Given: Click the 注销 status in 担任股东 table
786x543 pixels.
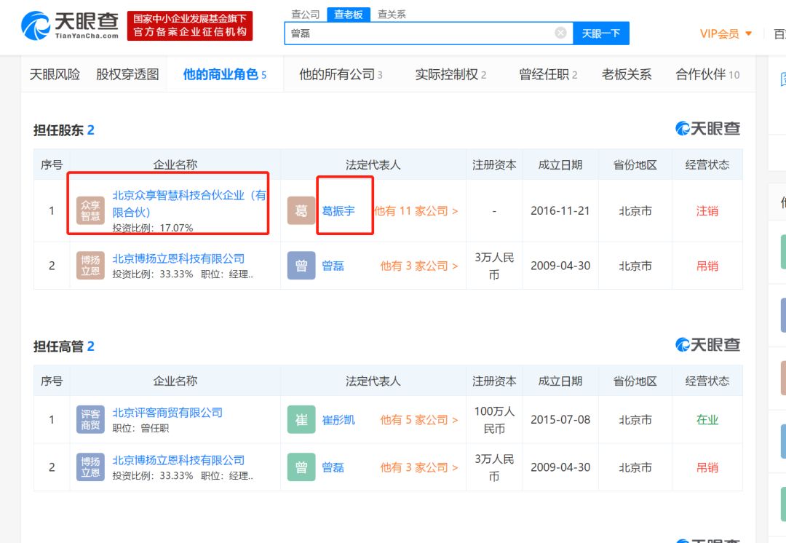Looking at the screenshot, I should [x=707, y=211].
